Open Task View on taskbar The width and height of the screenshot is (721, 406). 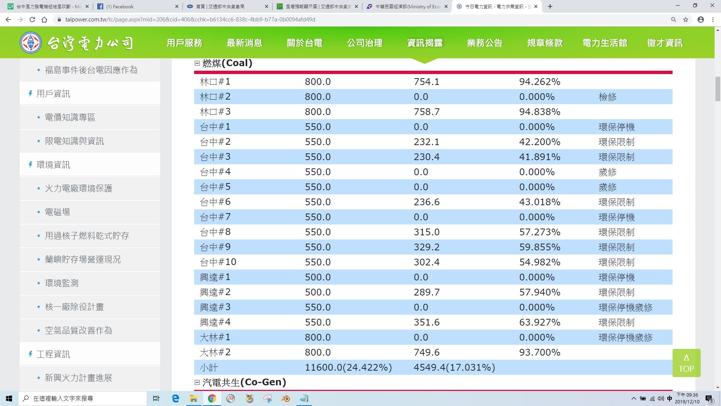[156, 398]
